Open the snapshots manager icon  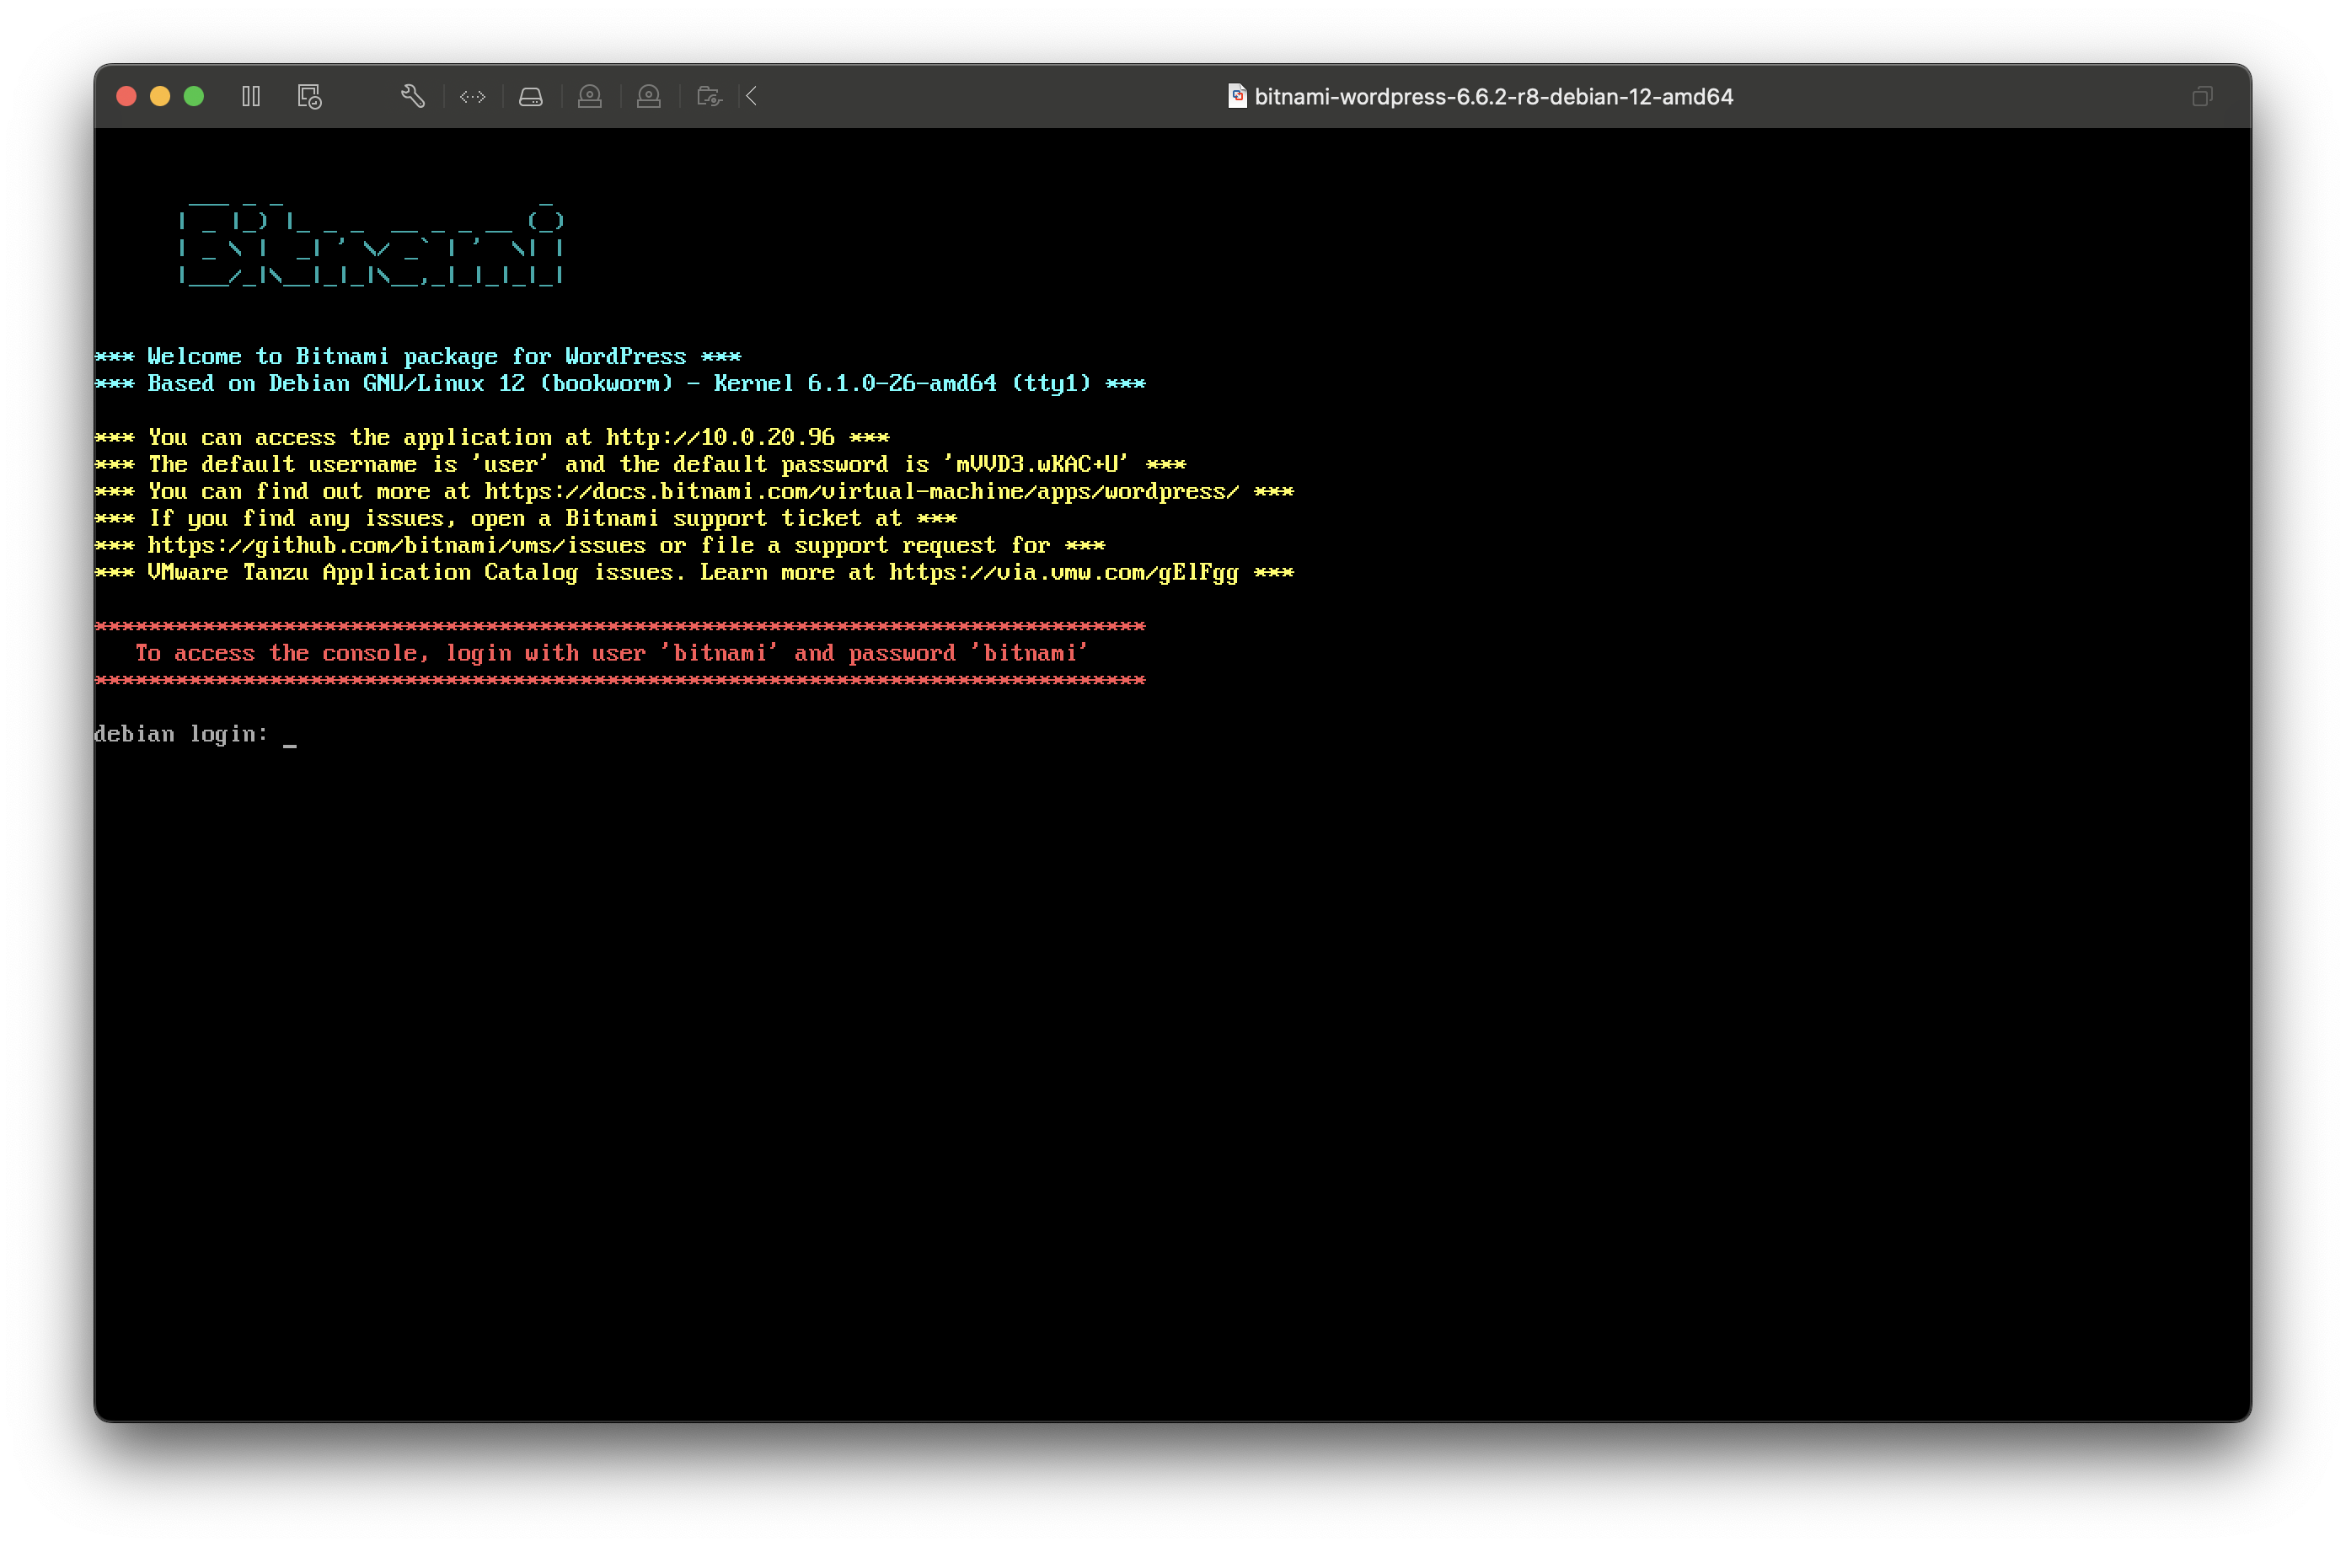(310, 96)
